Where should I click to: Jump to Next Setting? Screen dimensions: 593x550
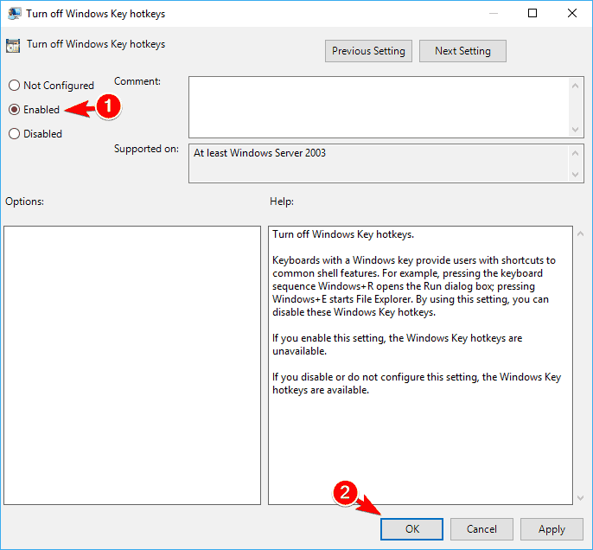(462, 51)
